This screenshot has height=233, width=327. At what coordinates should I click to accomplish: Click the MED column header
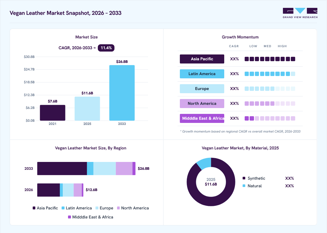(x=267, y=46)
